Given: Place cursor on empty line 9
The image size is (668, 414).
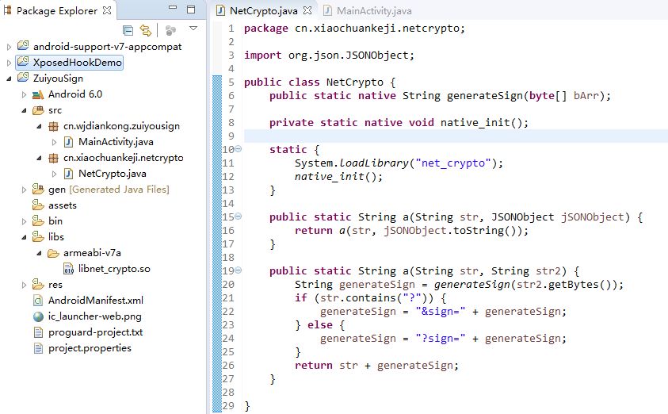Looking at the screenshot, I should tap(456, 136).
